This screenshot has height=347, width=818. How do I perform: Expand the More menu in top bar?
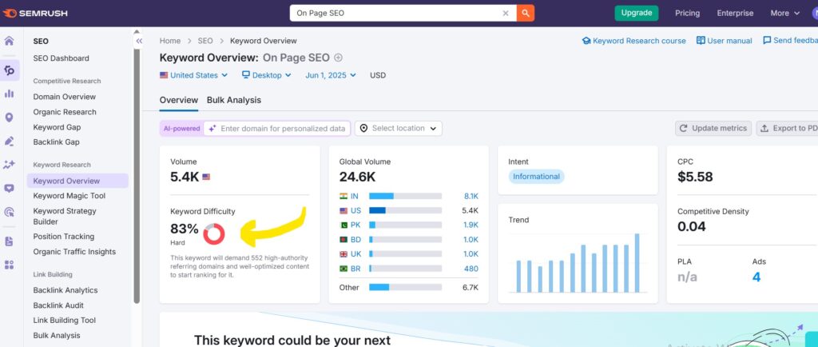(x=785, y=13)
